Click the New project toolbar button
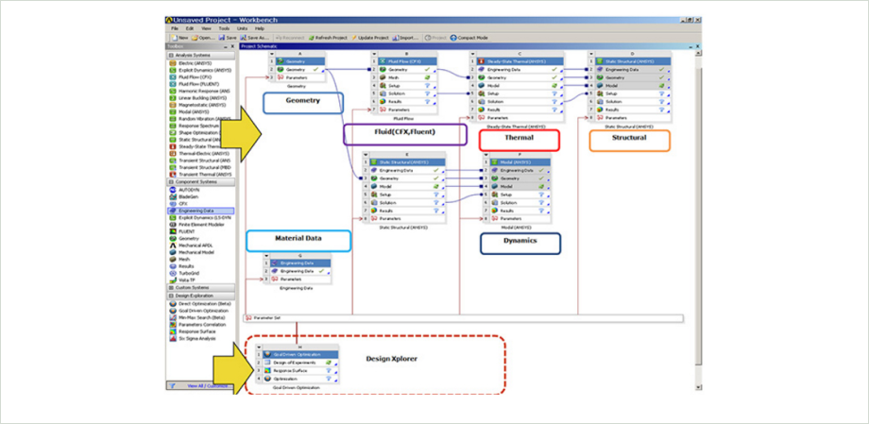 point(179,38)
